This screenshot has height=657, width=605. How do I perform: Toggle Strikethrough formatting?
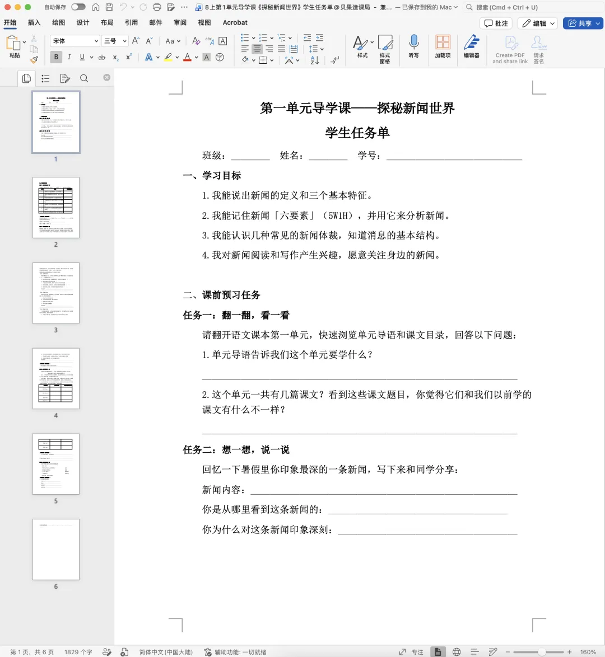tap(101, 58)
